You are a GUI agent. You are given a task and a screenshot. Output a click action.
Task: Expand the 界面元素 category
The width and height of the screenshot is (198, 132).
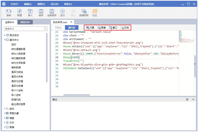click(5, 113)
